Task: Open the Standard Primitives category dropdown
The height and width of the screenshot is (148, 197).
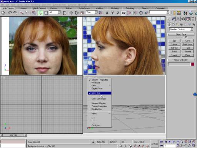Action: click(x=181, y=29)
